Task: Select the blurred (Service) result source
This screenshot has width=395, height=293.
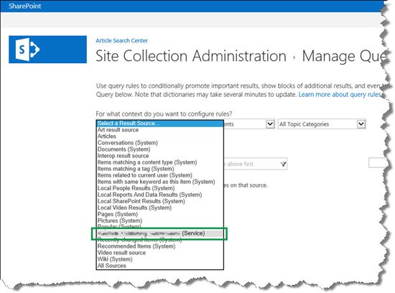Action: pos(159,233)
